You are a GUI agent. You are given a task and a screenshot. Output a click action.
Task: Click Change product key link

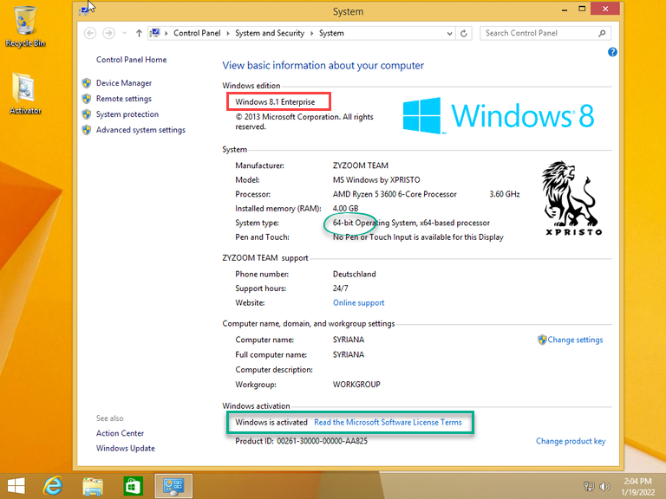(571, 441)
